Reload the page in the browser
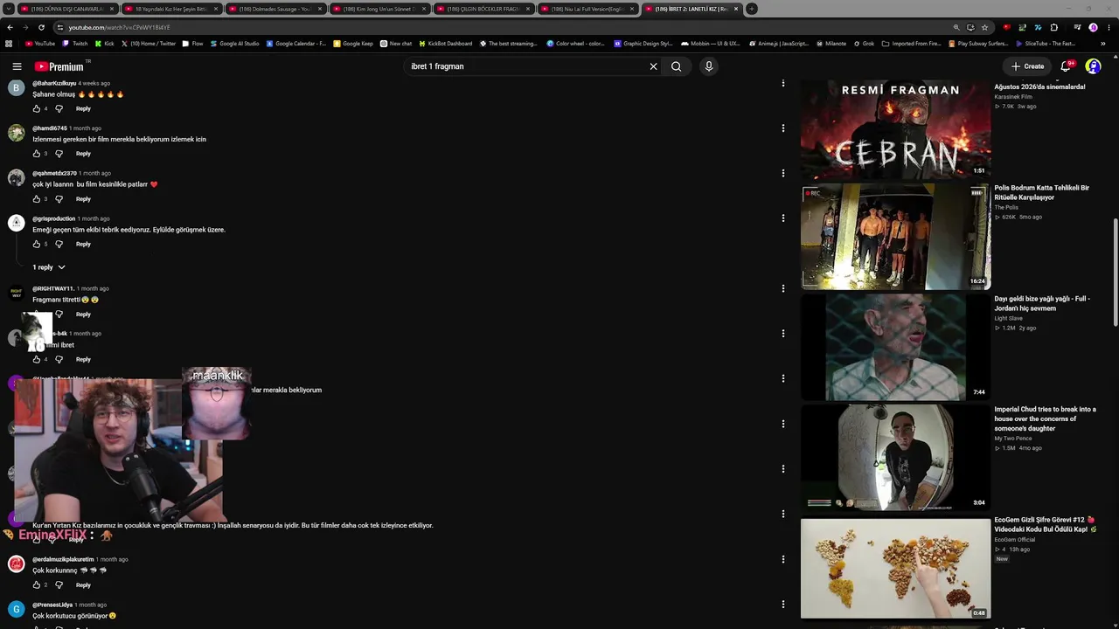This screenshot has width=1119, height=629. pos(41,27)
